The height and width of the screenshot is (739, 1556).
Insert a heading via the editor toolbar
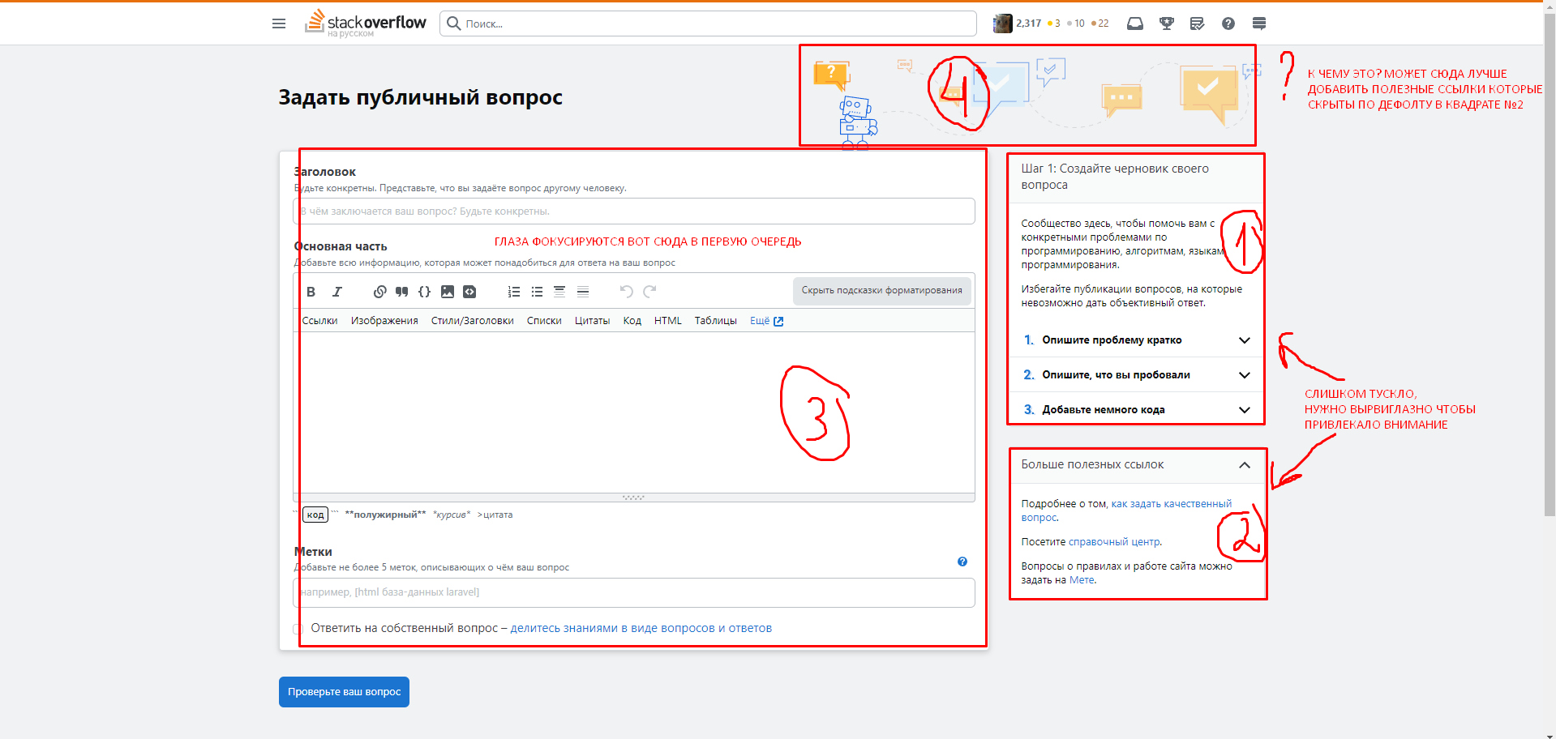559,292
